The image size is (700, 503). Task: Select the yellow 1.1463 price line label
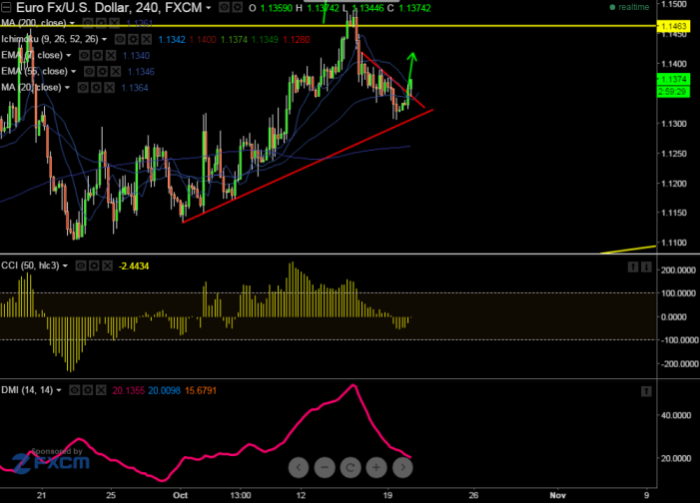[x=674, y=26]
